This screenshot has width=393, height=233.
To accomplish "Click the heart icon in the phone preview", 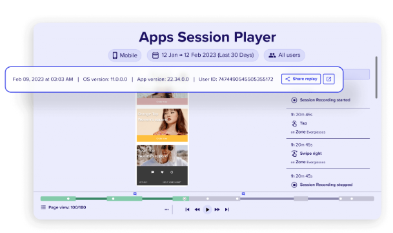I will click(x=162, y=172).
